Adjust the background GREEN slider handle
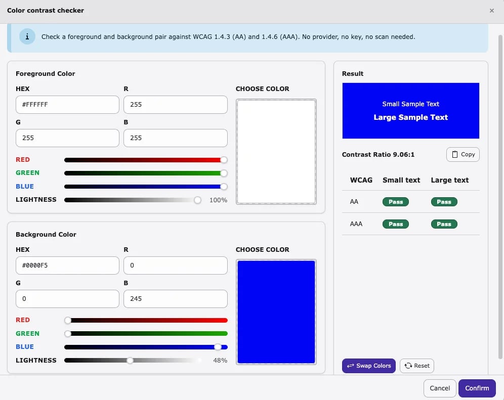Viewport: 504px width, 400px height. coord(67,334)
